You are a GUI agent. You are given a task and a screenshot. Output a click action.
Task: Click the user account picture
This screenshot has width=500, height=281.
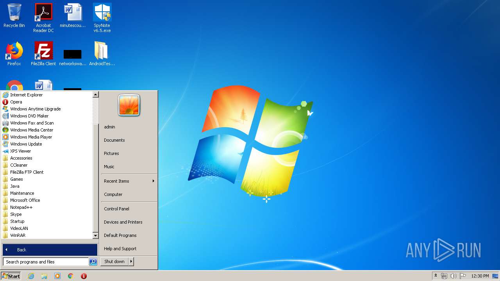click(x=129, y=105)
